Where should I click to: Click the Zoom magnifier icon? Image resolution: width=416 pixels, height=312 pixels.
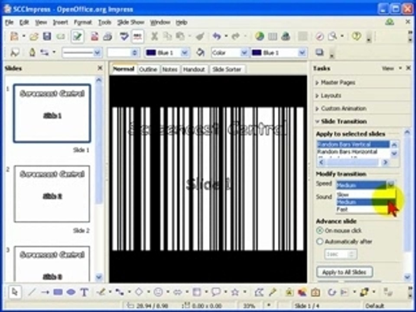(x=332, y=36)
